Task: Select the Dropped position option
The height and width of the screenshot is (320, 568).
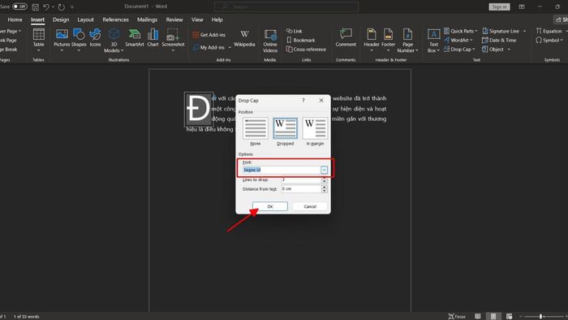Action: click(285, 132)
